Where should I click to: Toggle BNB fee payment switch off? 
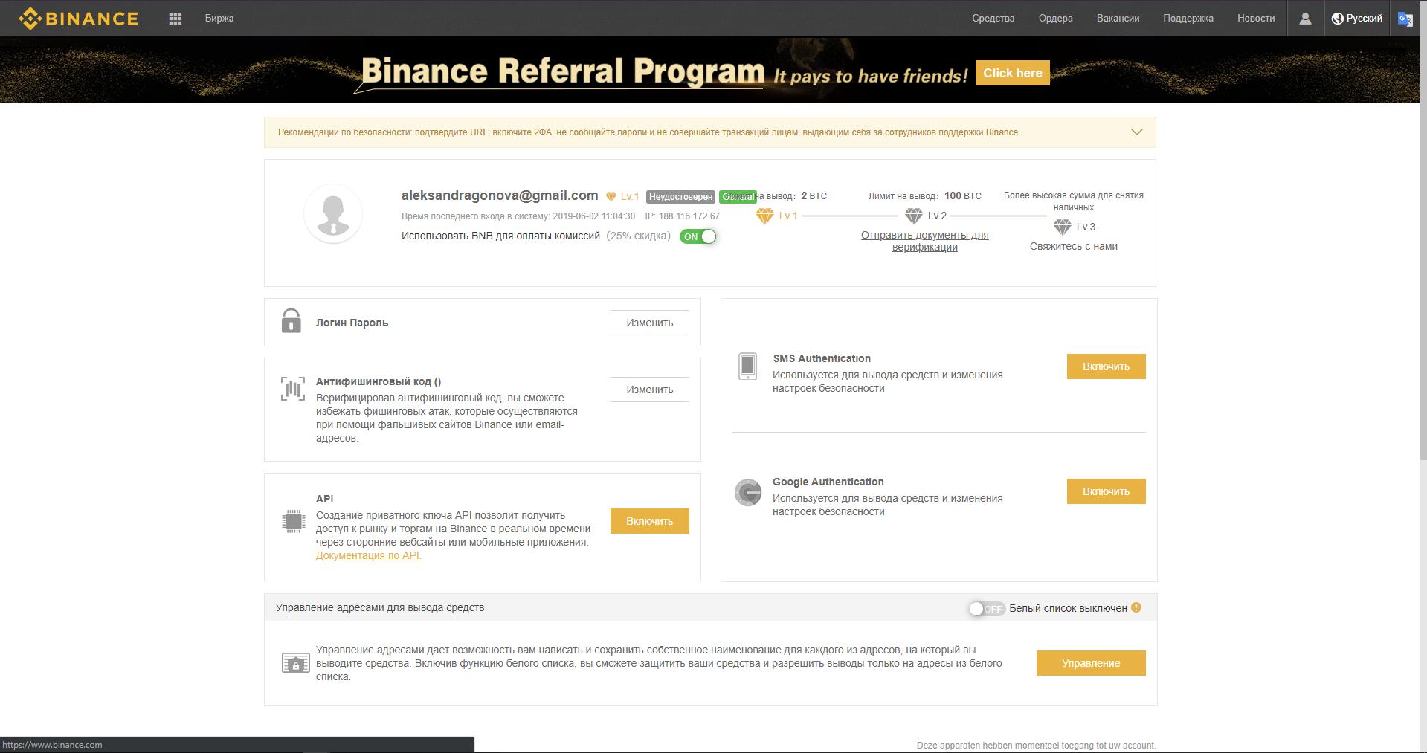click(x=698, y=236)
